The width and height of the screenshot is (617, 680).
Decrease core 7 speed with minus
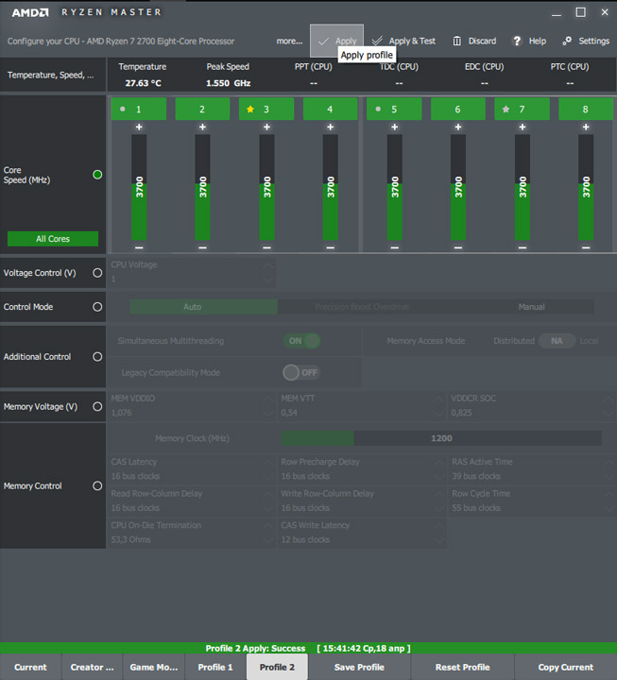click(523, 247)
